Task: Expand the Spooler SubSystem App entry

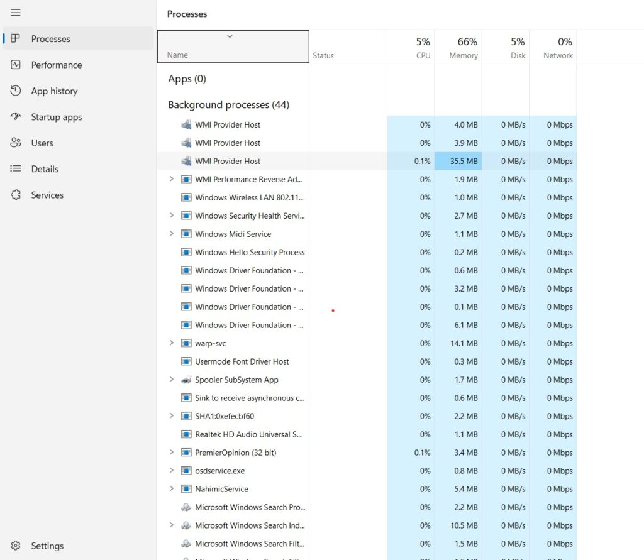Action: pyautogui.click(x=170, y=380)
